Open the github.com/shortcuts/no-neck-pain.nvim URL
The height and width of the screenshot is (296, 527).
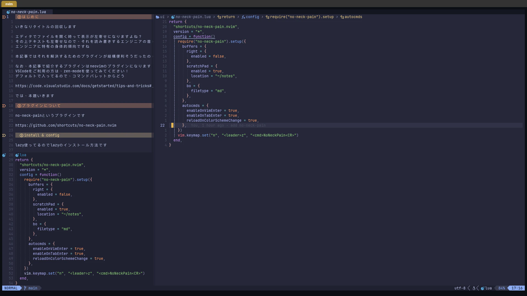coord(66,126)
